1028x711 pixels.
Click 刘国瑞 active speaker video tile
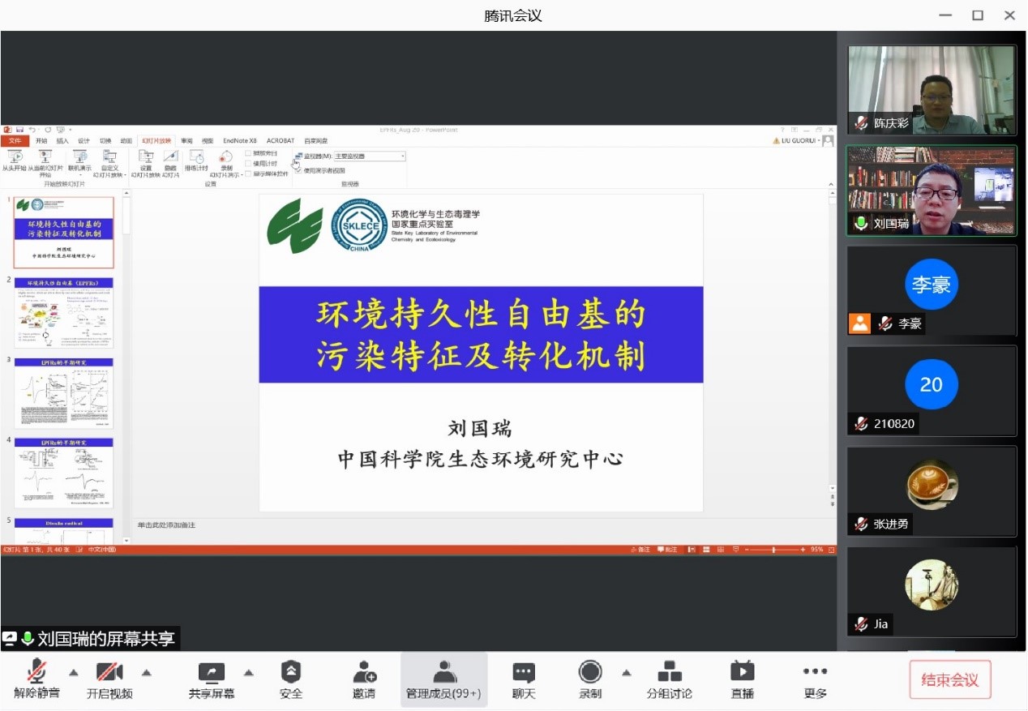tap(931, 191)
